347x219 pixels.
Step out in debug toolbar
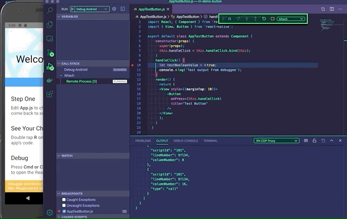pyautogui.click(x=255, y=19)
